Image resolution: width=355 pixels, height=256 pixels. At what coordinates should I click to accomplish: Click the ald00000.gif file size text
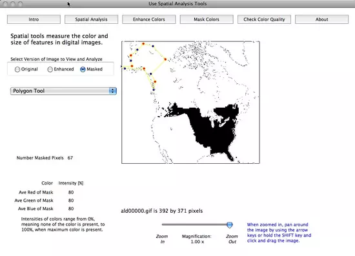161,211
